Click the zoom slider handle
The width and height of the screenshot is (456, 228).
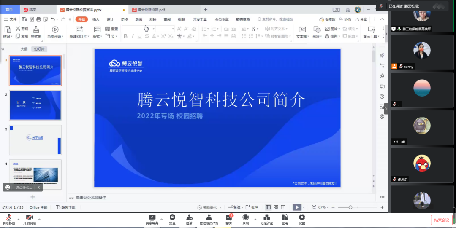click(x=350, y=207)
